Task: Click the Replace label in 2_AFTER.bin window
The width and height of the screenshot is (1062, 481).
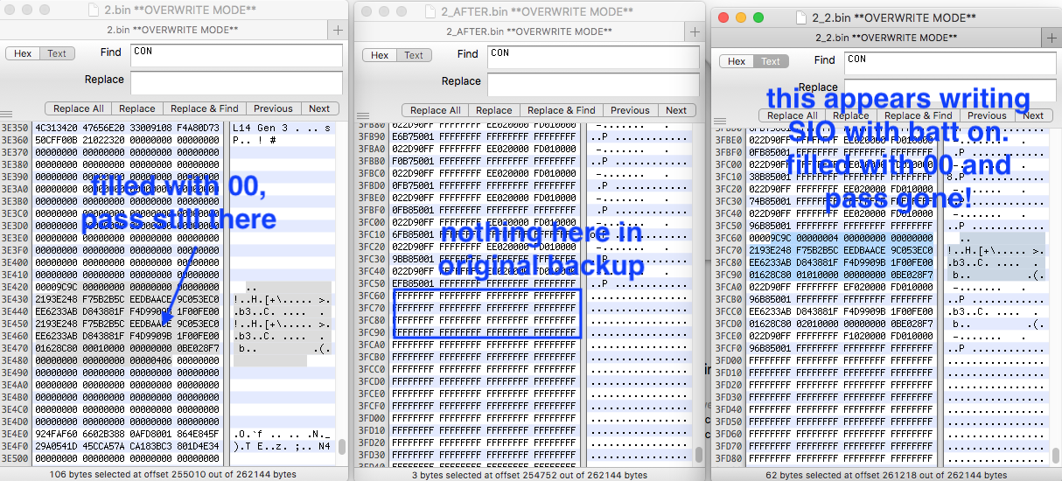Action: pos(461,81)
